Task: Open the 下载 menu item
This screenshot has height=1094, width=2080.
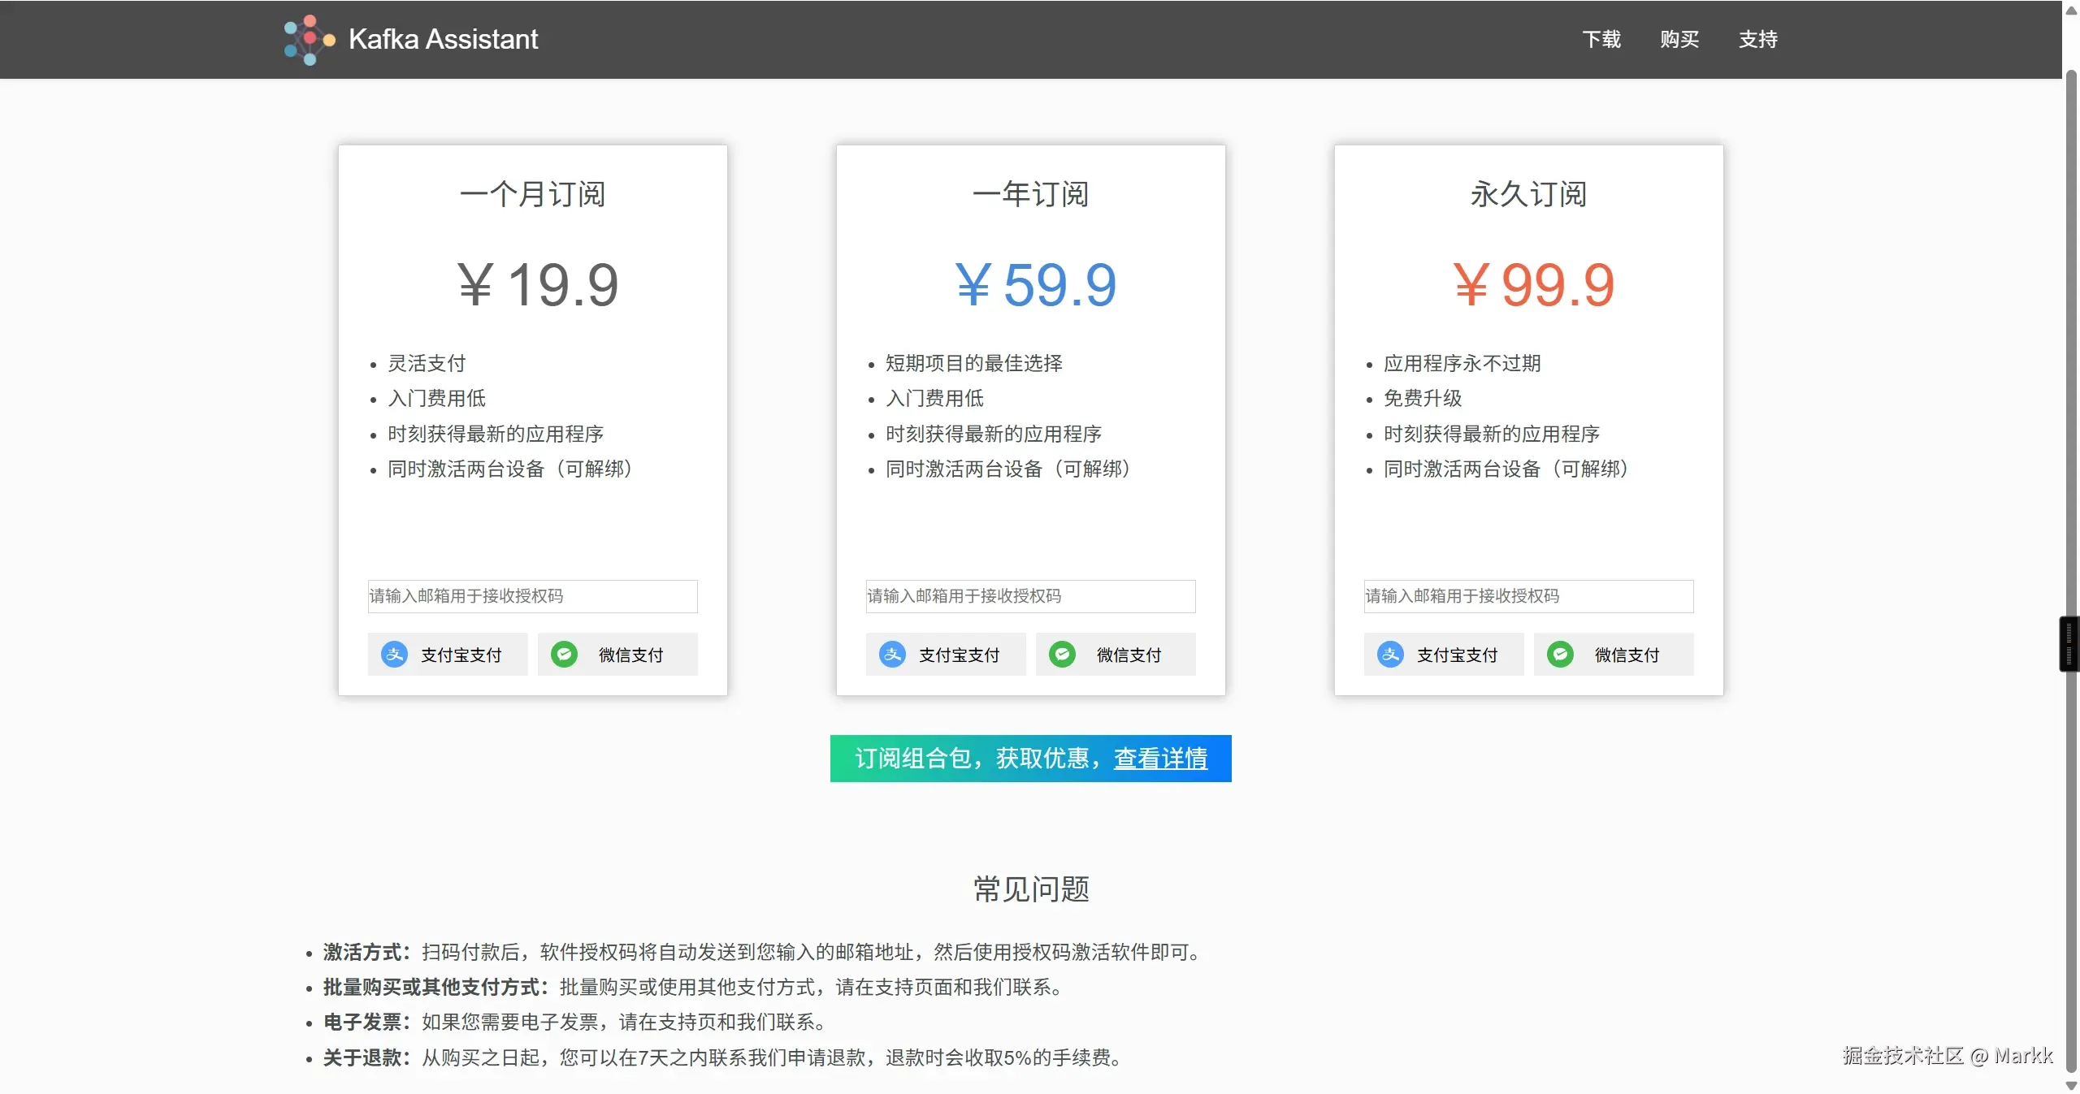Action: coord(1601,39)
